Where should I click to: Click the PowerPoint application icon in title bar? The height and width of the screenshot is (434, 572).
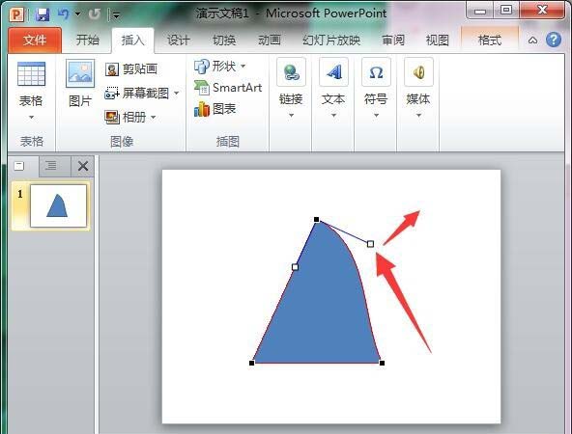click(16, 14)
